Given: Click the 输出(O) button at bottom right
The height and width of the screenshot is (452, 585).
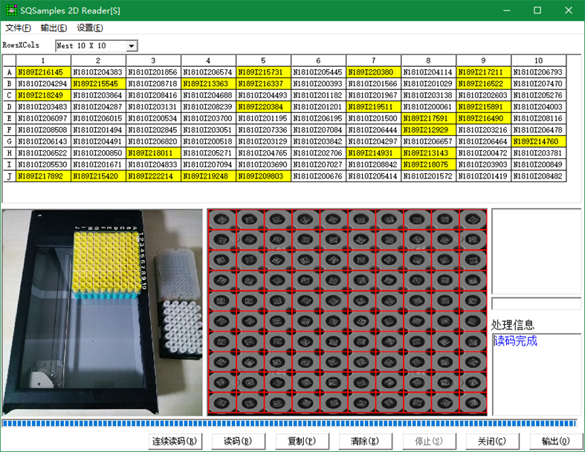Looking at the screenshot, I should coord(556,441).
